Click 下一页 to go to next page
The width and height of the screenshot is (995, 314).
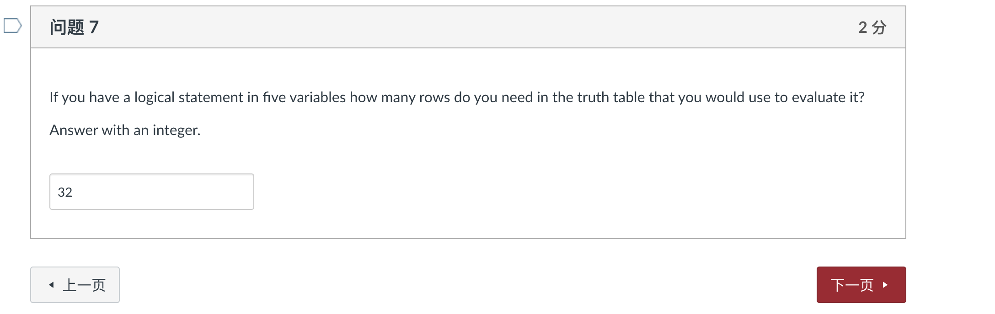pyautogui.click(x=861, y=284)
